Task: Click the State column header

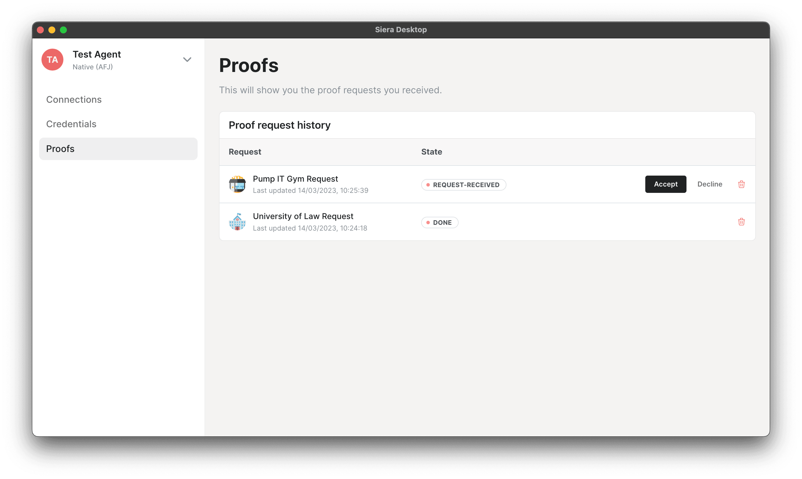Action: click(432, 152)
